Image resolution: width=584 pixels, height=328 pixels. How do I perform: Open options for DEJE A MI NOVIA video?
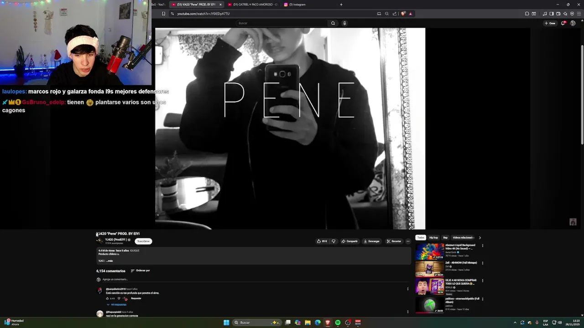coord(482,281)
